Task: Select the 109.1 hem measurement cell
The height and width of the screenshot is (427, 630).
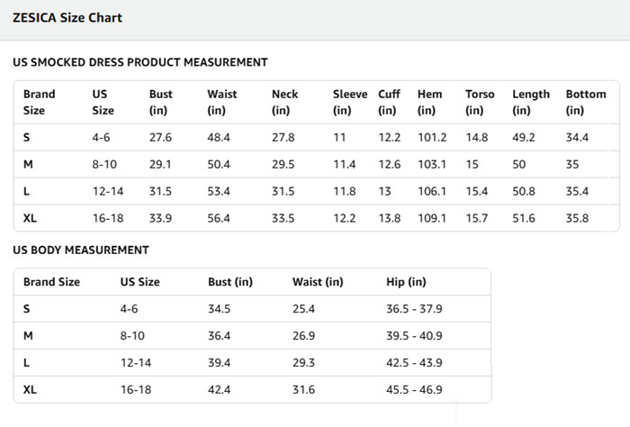Action: coord(432,218)
